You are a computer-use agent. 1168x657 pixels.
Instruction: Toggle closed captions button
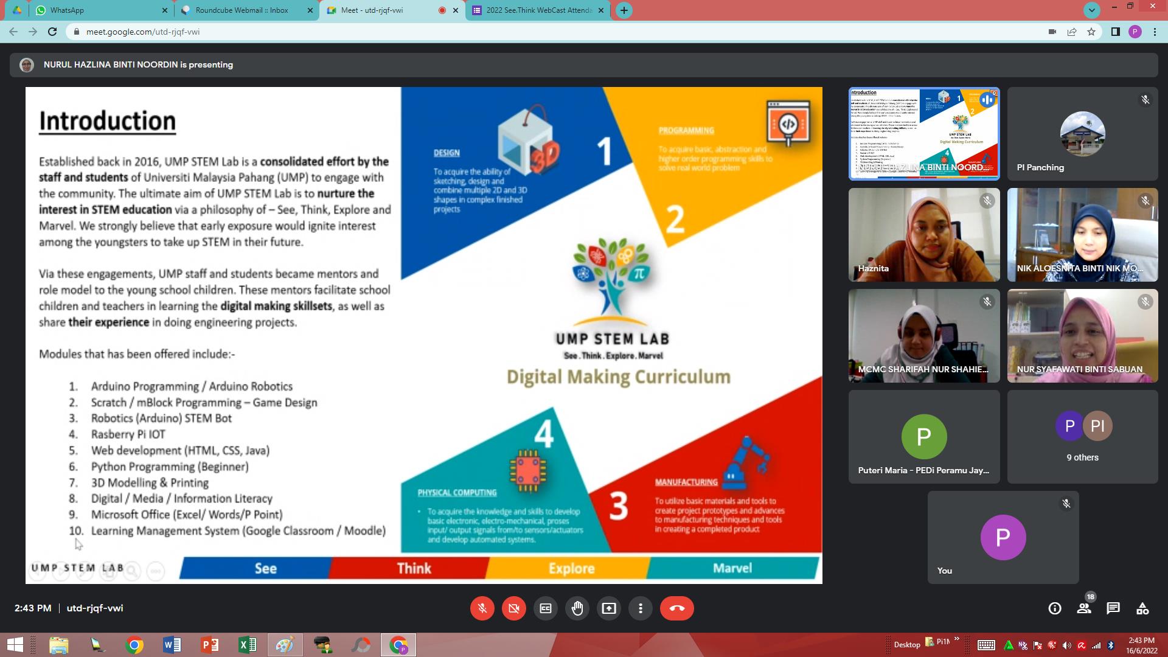pyautogui.click(x=546, y=608)
